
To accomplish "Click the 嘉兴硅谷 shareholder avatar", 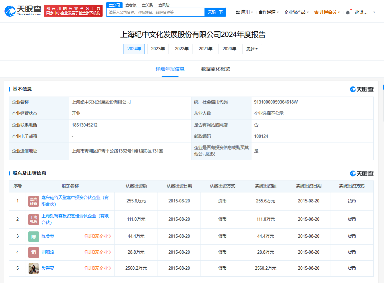I will pyautogui.click(x=34, y=201).
